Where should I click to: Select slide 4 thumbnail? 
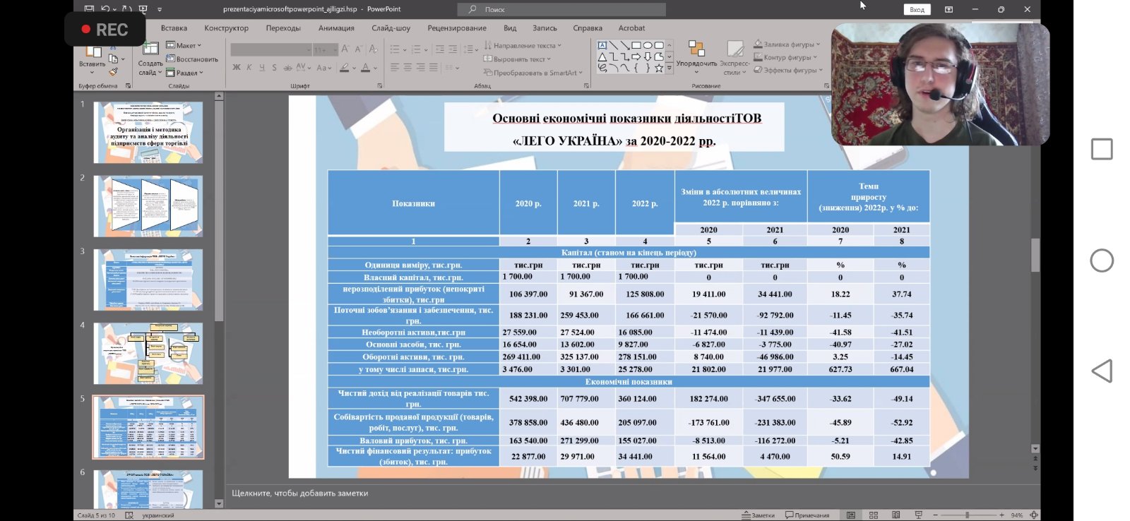[x=148, y=354]
